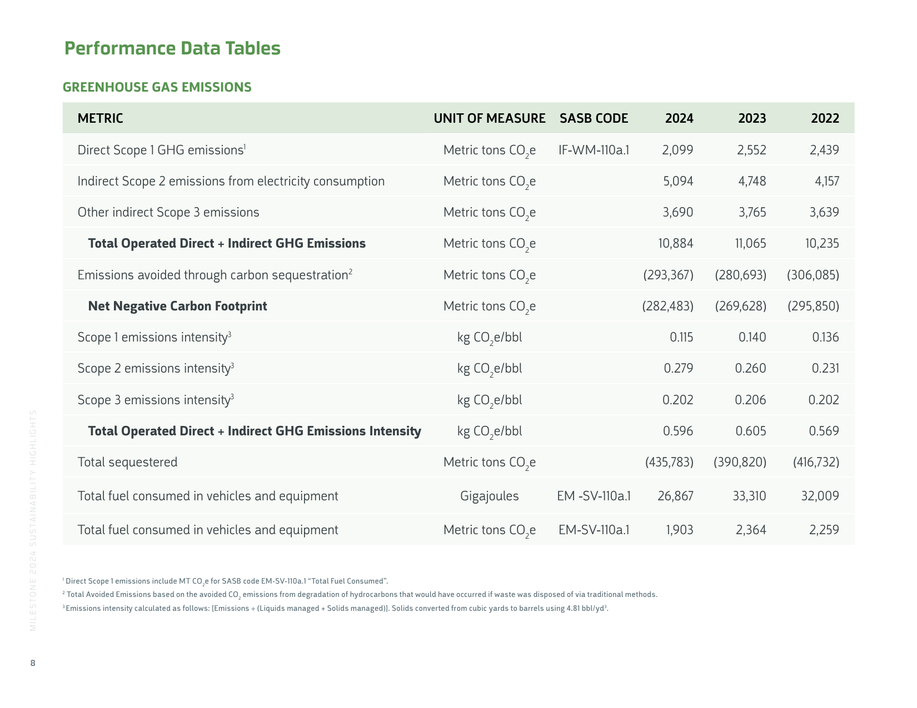The image size is (917, 708).
Task: Click the value 3,765 in Scope 3 row
Action: tap(752, 212)
